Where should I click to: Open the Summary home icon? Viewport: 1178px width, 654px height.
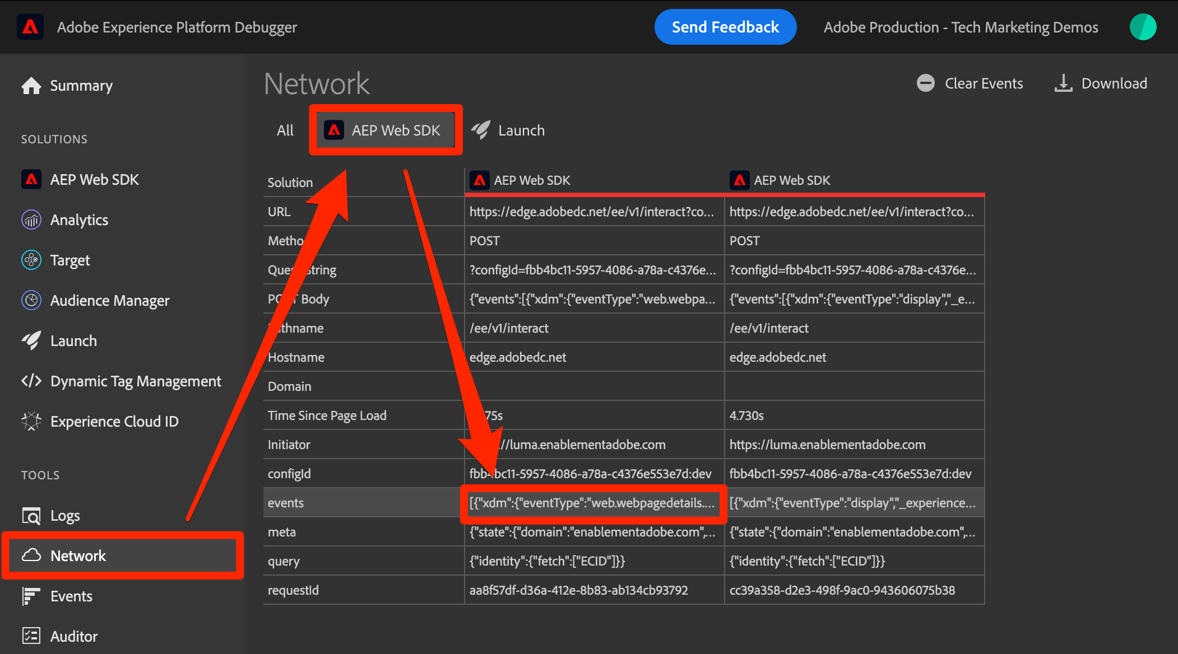[31, 86]
